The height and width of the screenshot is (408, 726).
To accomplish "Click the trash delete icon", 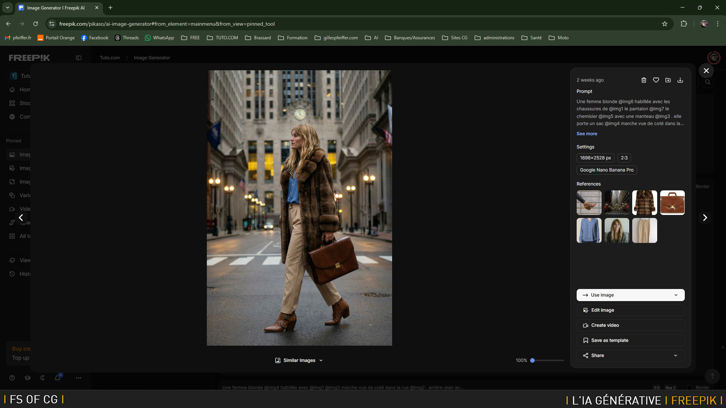I will (644, 80).
